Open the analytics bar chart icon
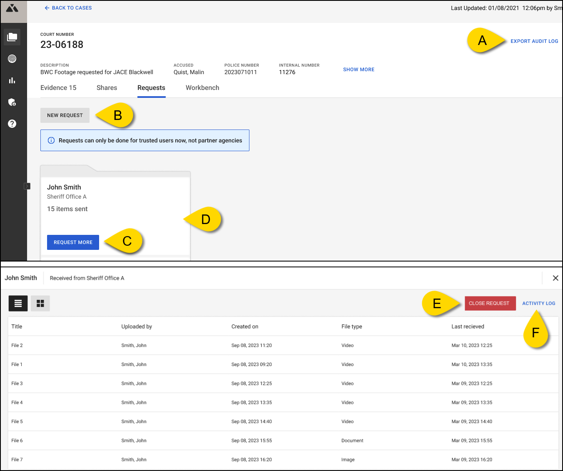The width and height of the screenshot is (563, 471). coord(12,80)
